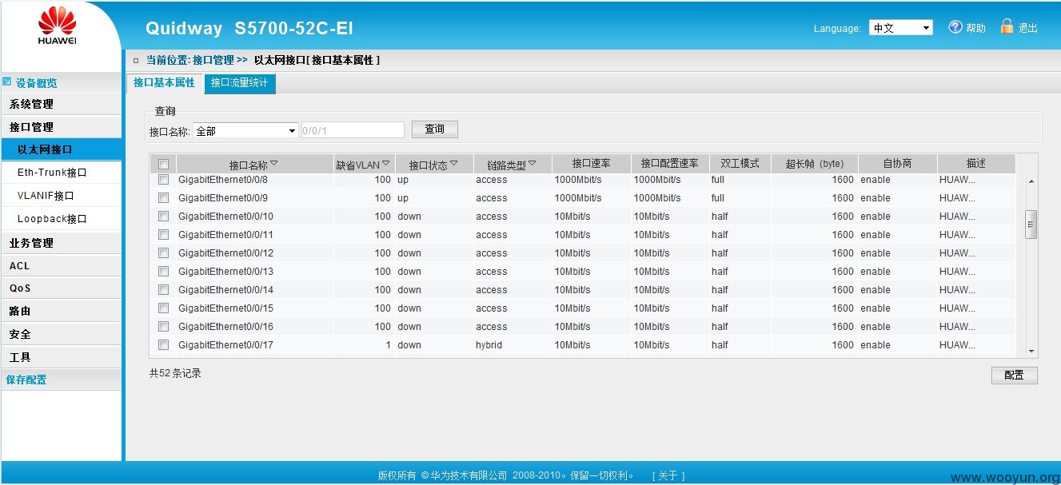This screenshot has height=485, width=1061.
Task: Sort by interface name arrow
Action: pos(274,163)
